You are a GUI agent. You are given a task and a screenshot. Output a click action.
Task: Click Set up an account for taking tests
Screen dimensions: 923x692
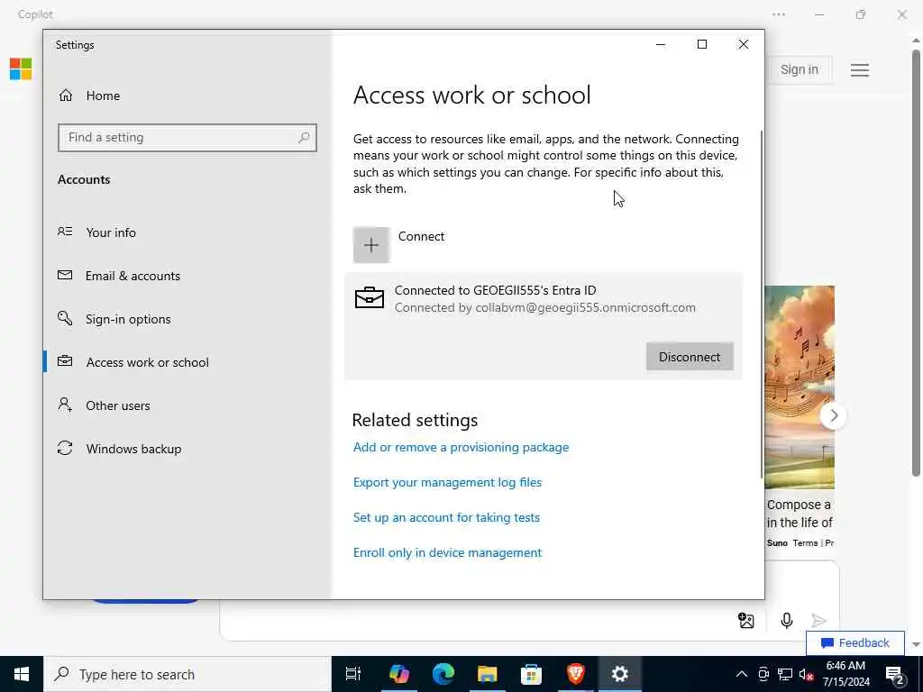(446, 518)
